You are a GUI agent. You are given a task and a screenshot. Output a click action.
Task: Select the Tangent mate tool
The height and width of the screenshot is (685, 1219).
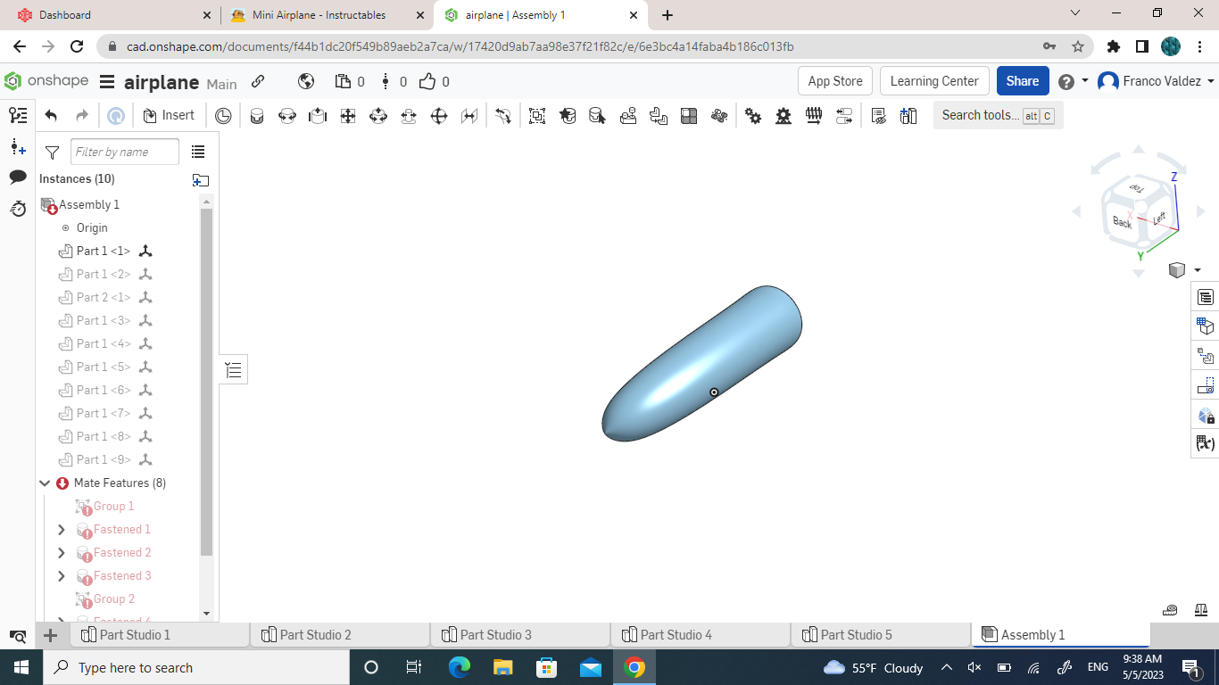[503, 115]
